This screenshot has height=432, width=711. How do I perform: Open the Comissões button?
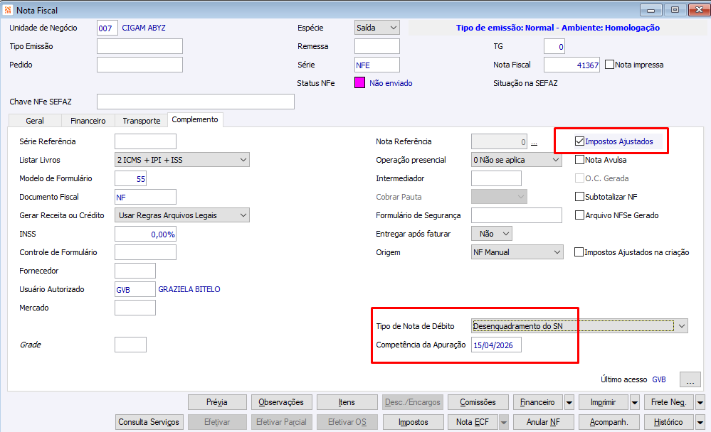tap(478, 402)
